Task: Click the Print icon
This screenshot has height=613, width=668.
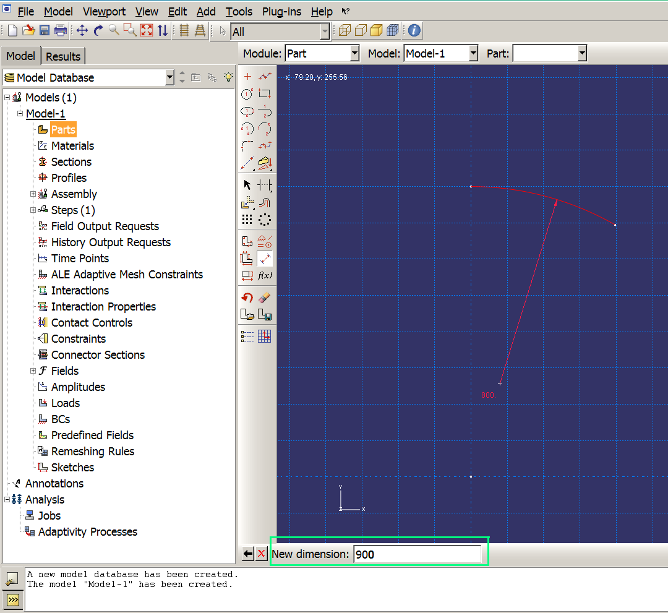Action: [61, 30]
